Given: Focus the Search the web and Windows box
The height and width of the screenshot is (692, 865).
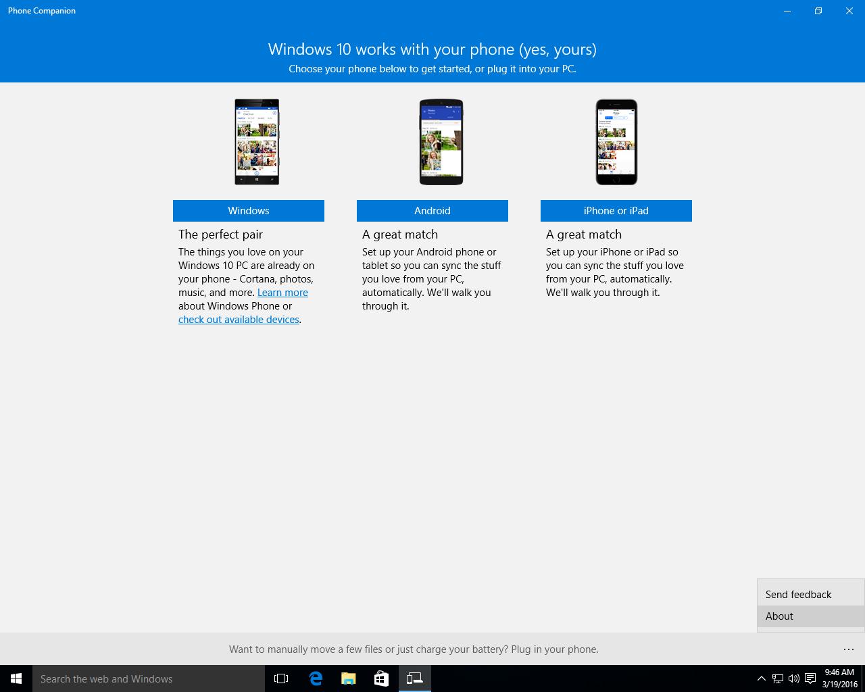Looking at the screenshot, I should [149, 678].
